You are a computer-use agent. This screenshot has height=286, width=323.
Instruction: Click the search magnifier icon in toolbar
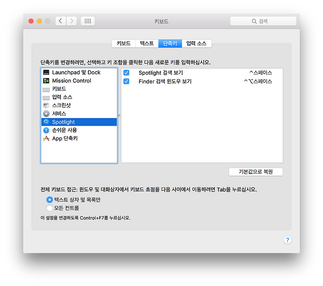[254, 21]
